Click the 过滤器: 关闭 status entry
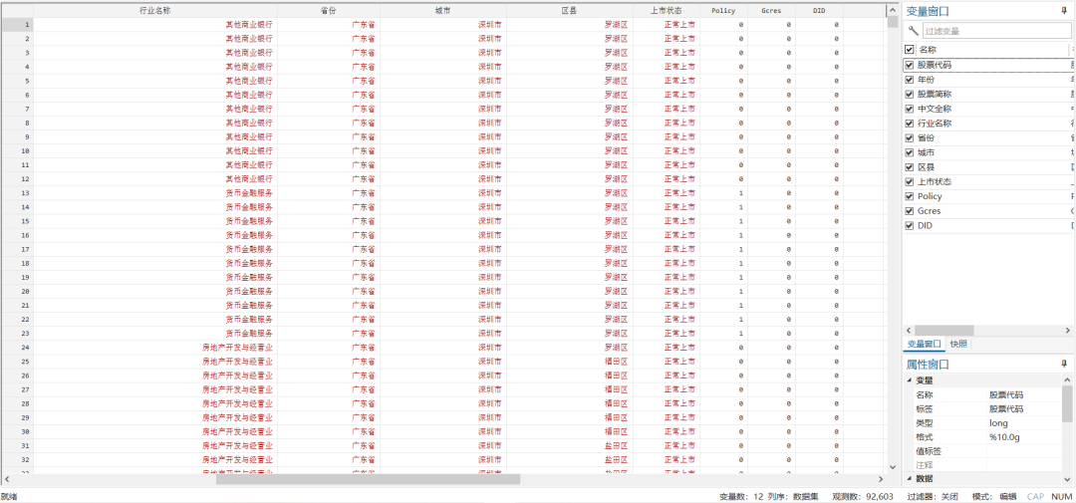The height and width of the screenshot is (503, 1076). tap(932, 496)
